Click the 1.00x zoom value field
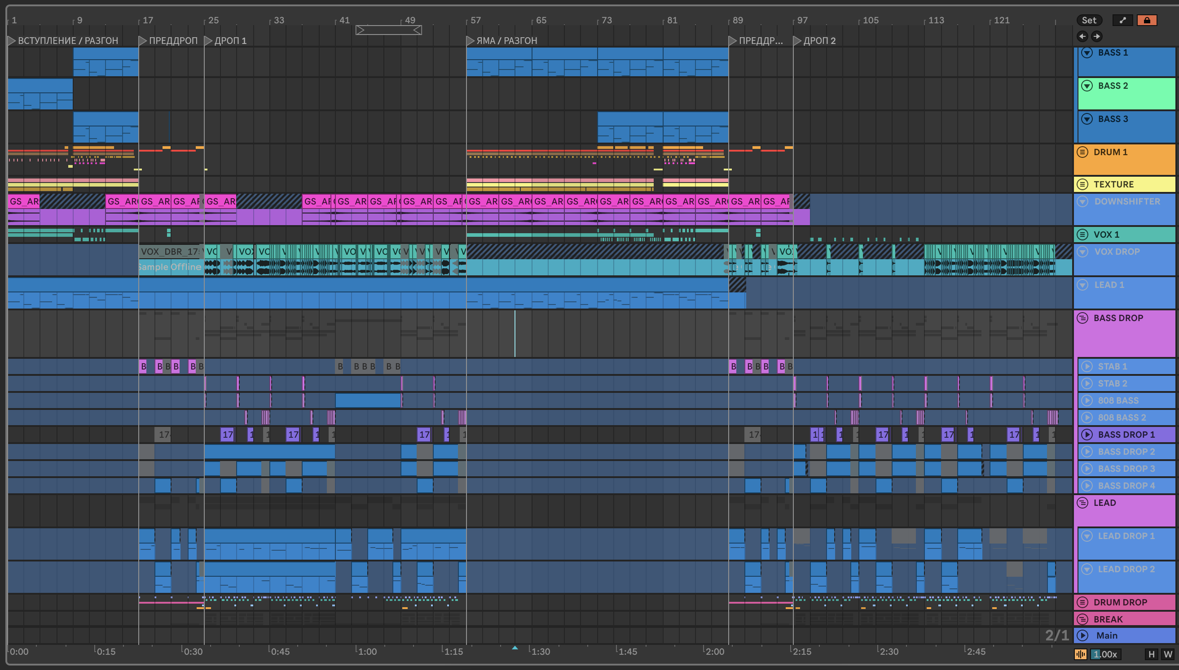The height and width of the screenshot is (670, 1179). pos(1106,654)
